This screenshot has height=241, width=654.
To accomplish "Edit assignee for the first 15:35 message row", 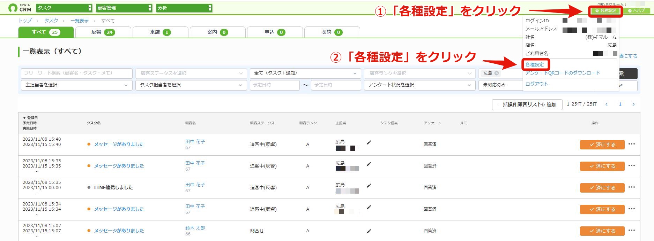I will click(x=369, y=164).
